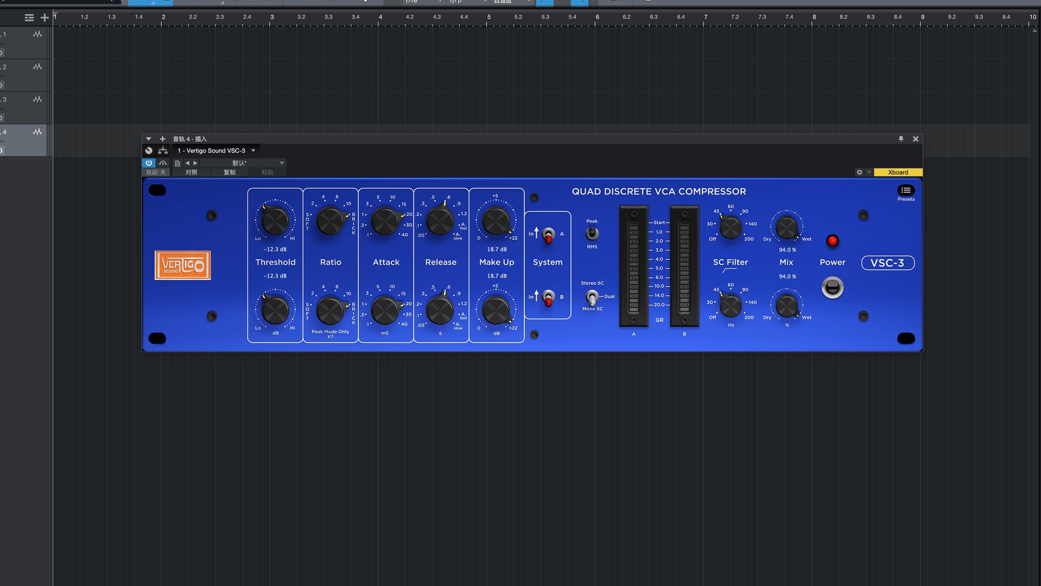Screen dimensions: 1041x586
Task: Adjust channel A Ratio knob
Action: [x=330, y=221]
